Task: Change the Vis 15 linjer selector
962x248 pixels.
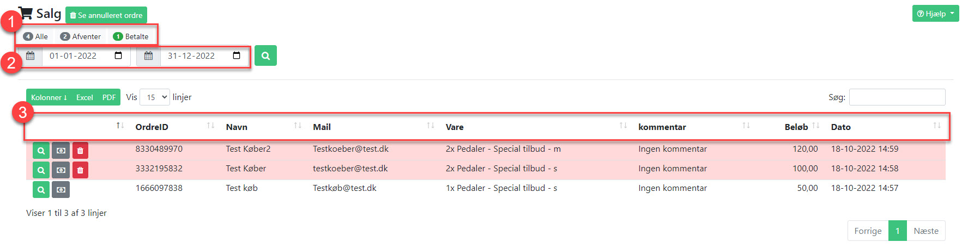Action: tap(155, 97)
